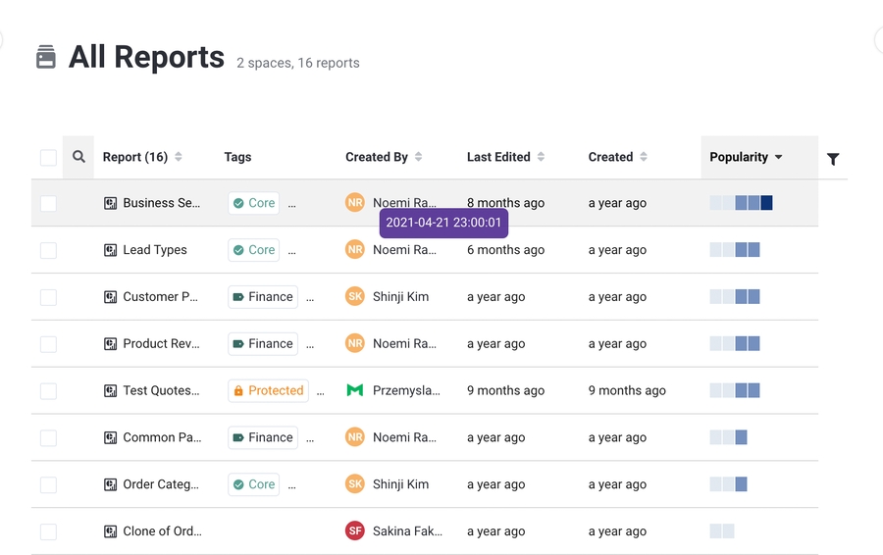Check the Business Se... report checkbox

48,204
